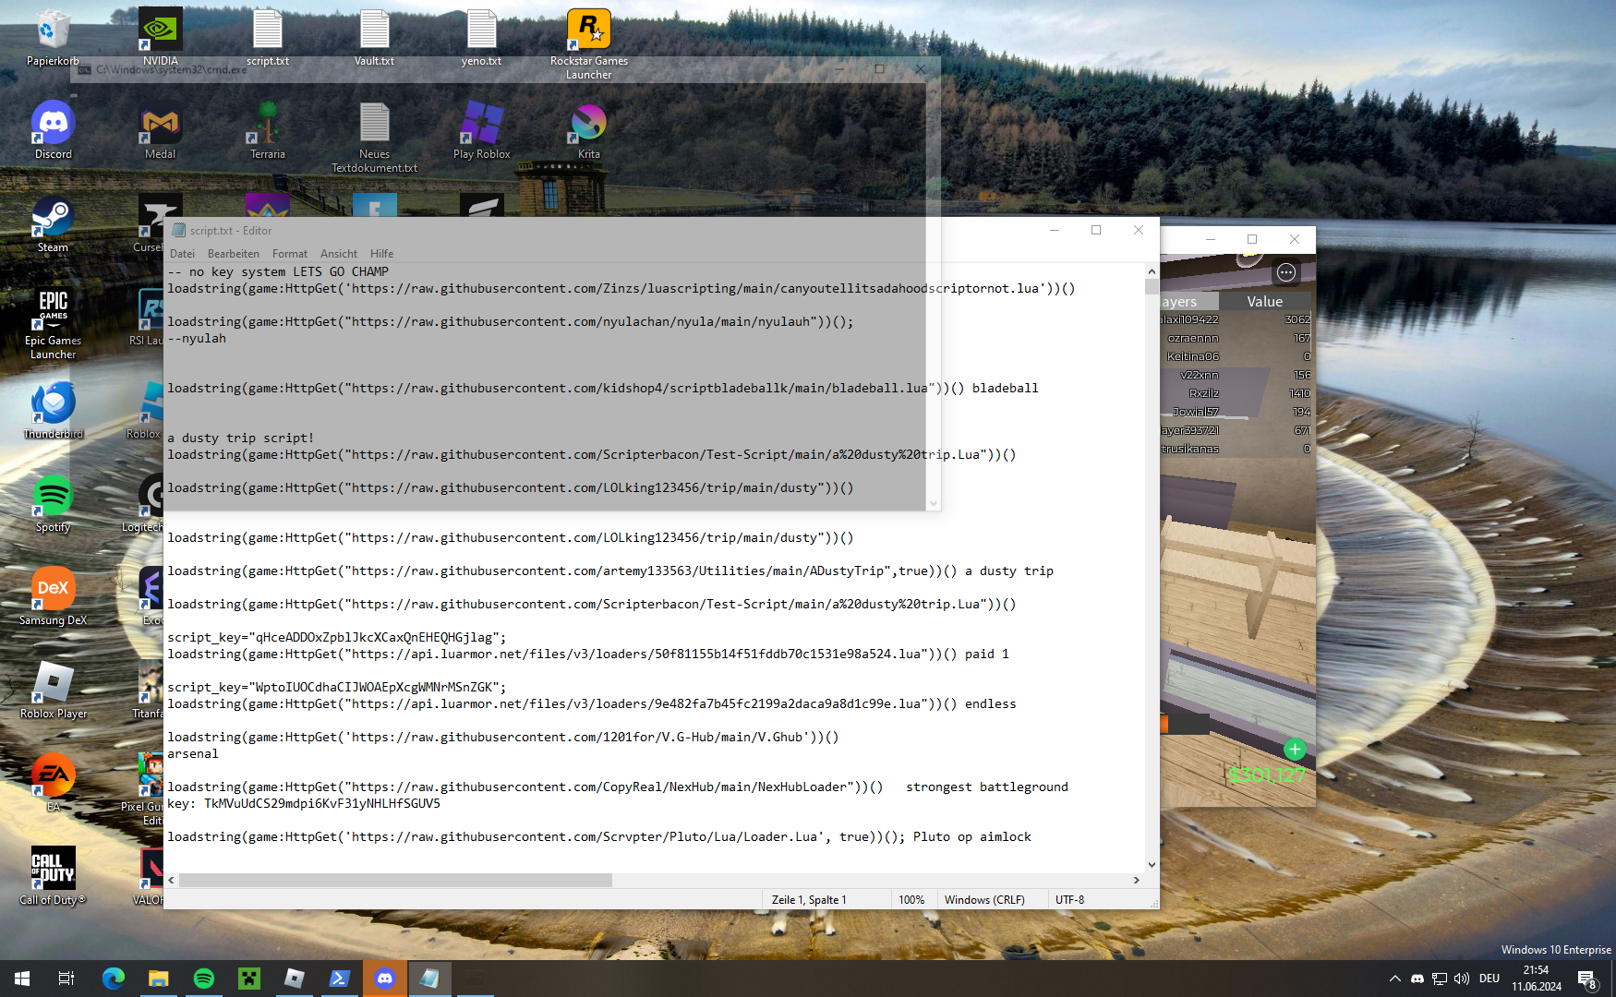Launch Discord from the desktop
This screenshot has height=997, width=1616.
click(53, 130)
